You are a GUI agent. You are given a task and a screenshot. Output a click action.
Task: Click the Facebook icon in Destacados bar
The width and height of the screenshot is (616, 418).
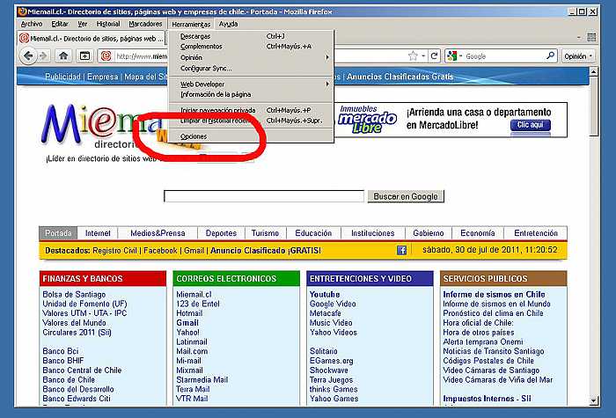coord(401,250)
